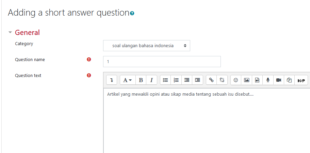Open the Category dropdown
This screenshot has height=153, width=310.
[147, 46]
